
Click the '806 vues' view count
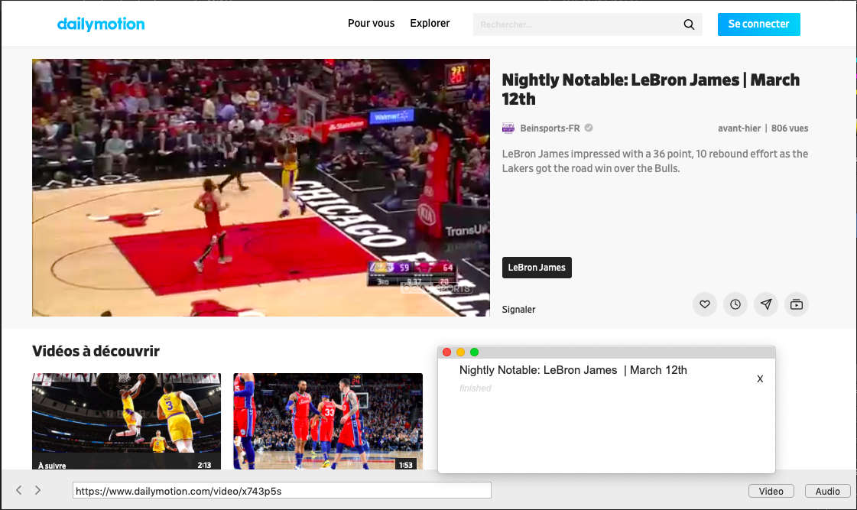(789, 128)
